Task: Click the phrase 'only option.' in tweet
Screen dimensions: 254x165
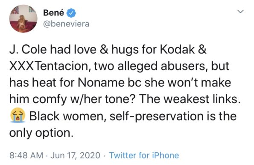Action: click(41, 133)
